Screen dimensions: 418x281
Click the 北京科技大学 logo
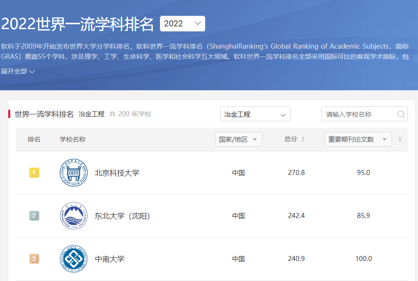74,173
